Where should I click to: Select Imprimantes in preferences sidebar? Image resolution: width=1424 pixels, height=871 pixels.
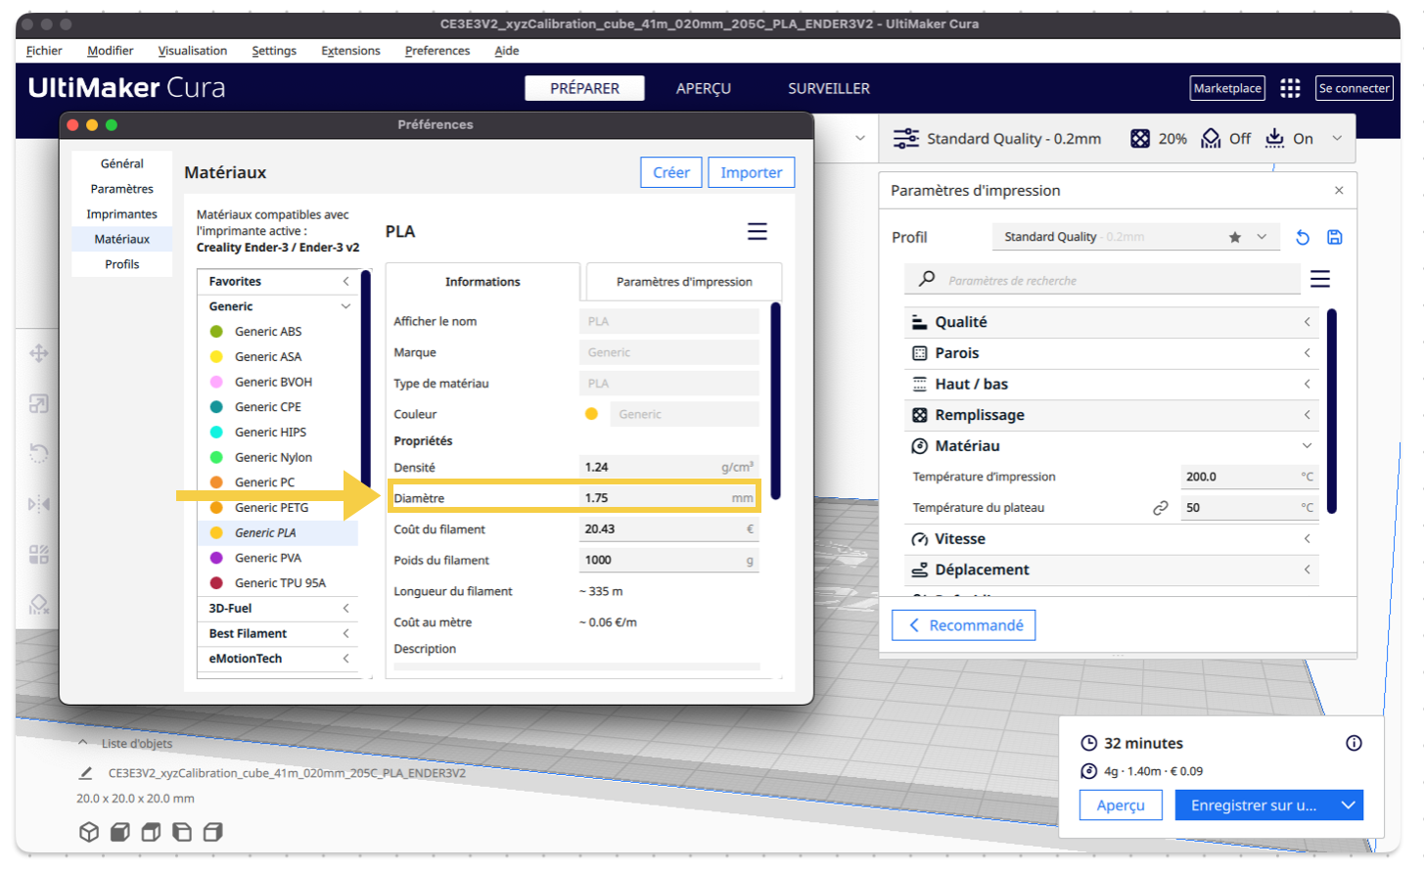(x=122, y=214)
